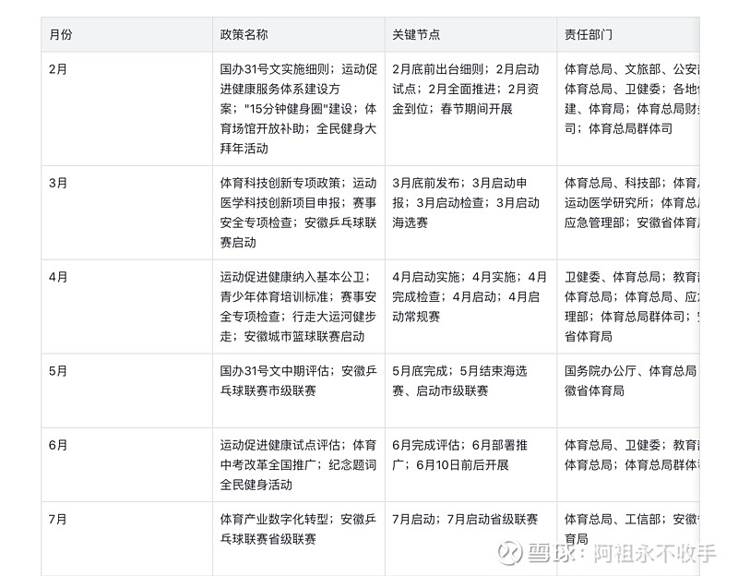The image size is (738, 576).
Task: Click the 责任部门 column header
Action: pyautogui.click(x=628, y=34)
